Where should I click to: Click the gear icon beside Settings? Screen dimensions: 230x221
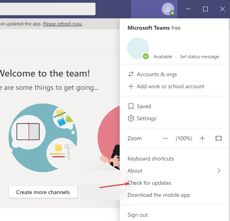pos(131,118)
